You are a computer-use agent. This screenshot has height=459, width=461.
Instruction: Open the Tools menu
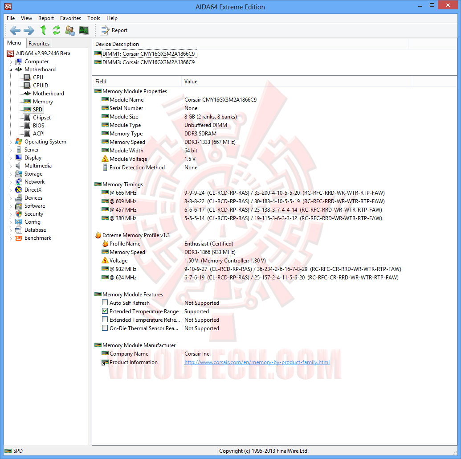point(94,18)
